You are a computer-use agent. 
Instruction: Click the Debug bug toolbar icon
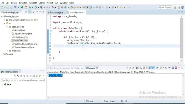click(x=30, y=7)
